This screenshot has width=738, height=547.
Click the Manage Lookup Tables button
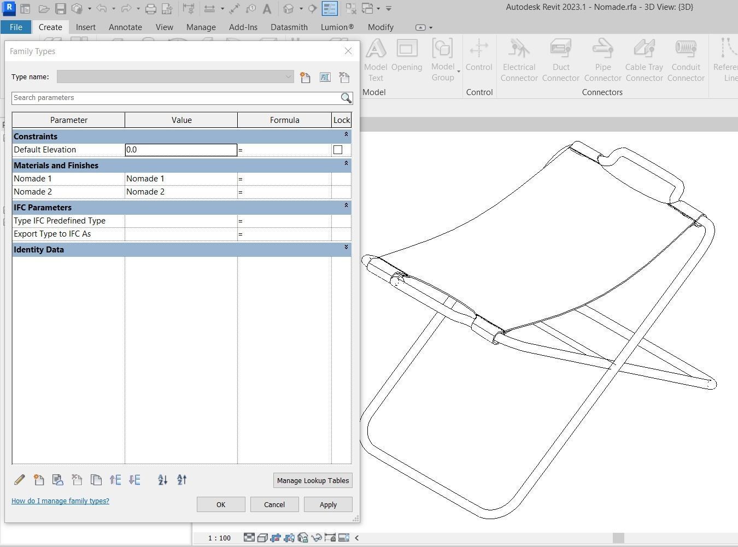tap(313, 480)
